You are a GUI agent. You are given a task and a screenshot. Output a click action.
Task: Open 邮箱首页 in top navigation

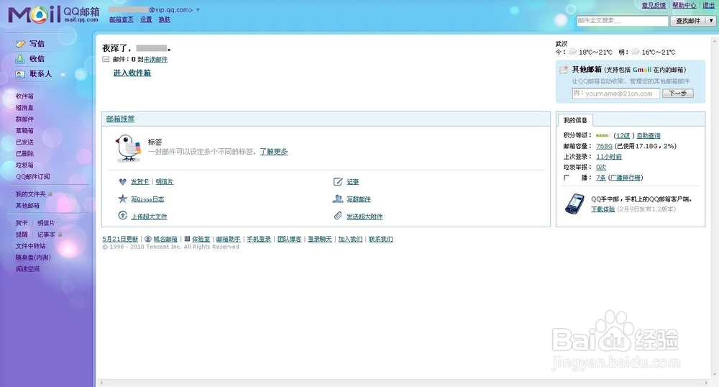[122, 19]
